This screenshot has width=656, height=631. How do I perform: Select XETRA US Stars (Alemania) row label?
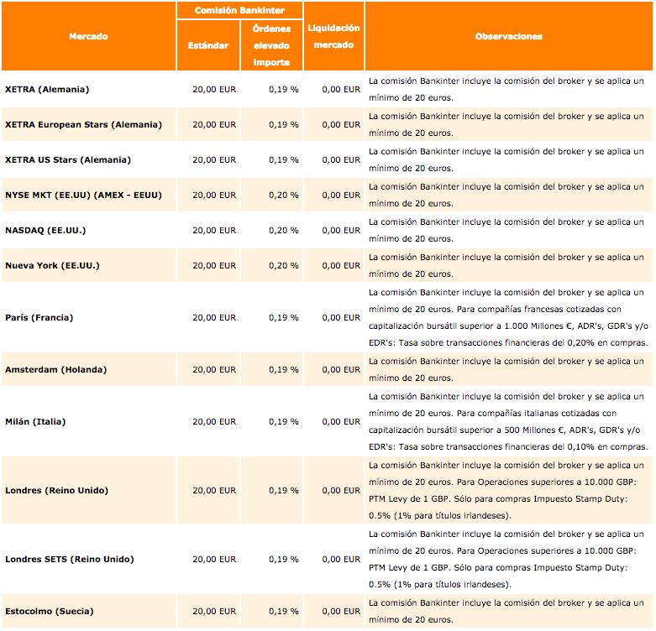(68, 159)
